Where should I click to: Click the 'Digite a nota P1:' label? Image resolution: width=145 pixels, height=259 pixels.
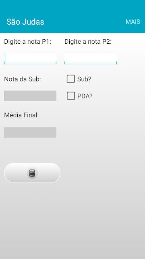pos(28,42)
